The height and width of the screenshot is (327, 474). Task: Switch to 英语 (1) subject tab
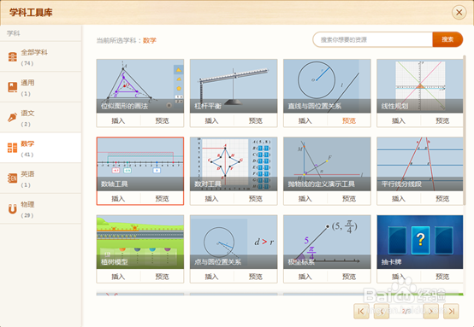click(40, 178)
